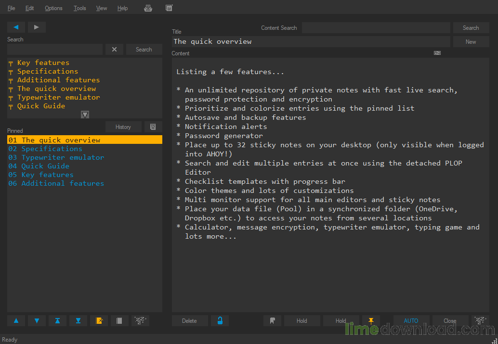498x344 pixels.
Task: Open the Options menu
Action: (53, 8)
